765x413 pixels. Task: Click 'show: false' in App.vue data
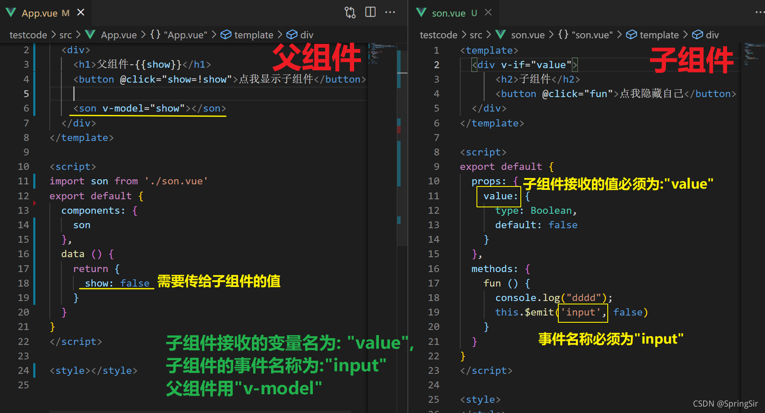click(x=117, y=283)
